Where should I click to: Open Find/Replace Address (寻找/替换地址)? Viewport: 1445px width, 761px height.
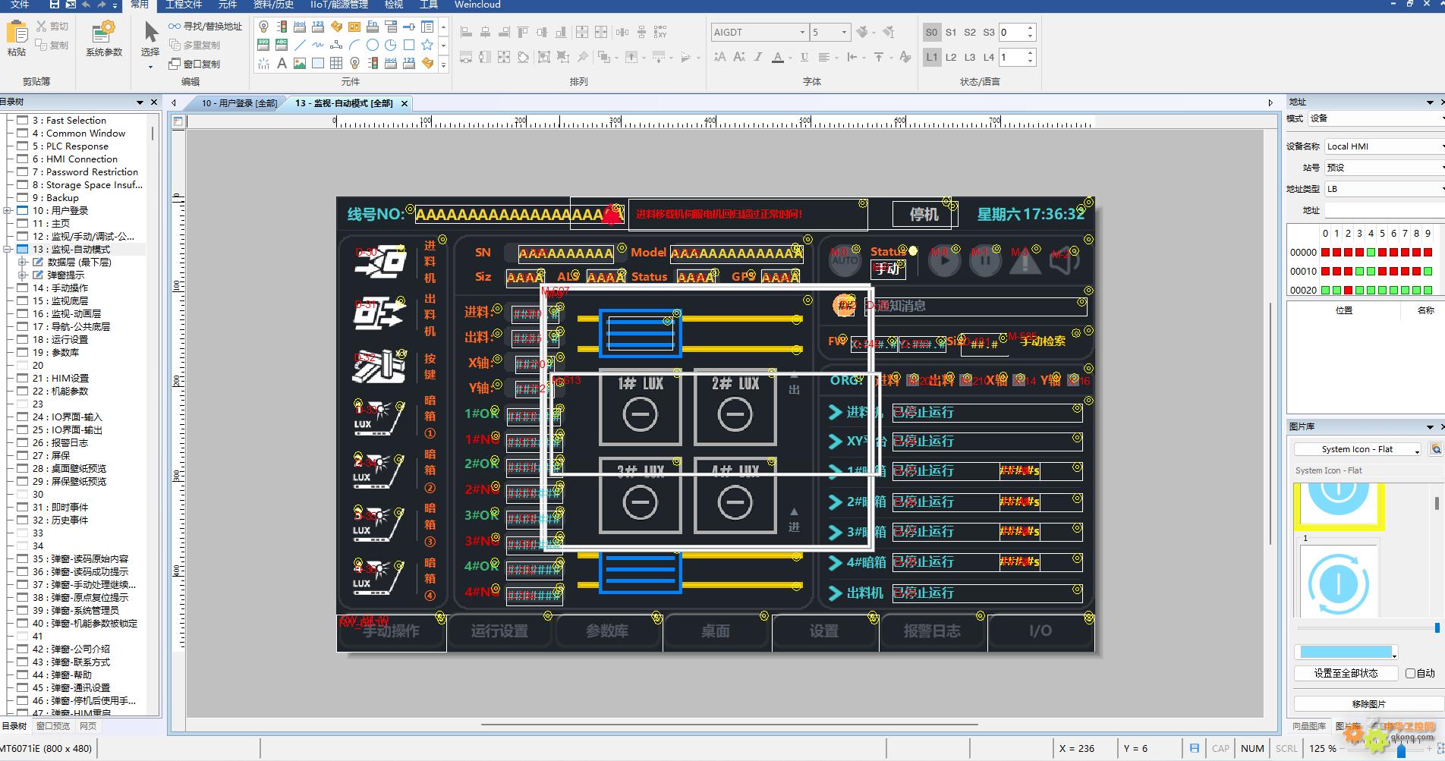pyautogui.click(x=205, y=27)
